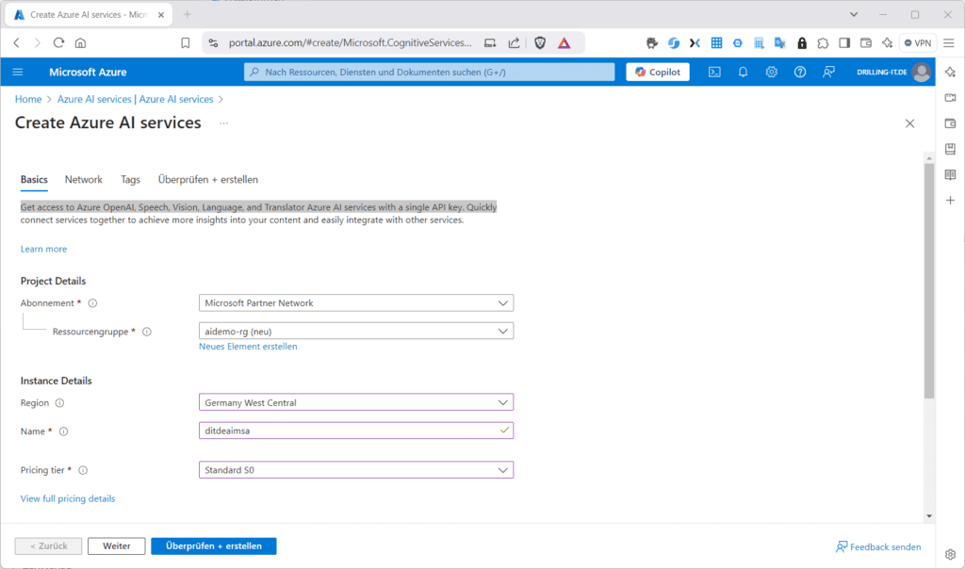This screenshot has width=965, height=569.
Task: Open the browser wallet icon
Action: pyautogui.click(x=866, y=42)
